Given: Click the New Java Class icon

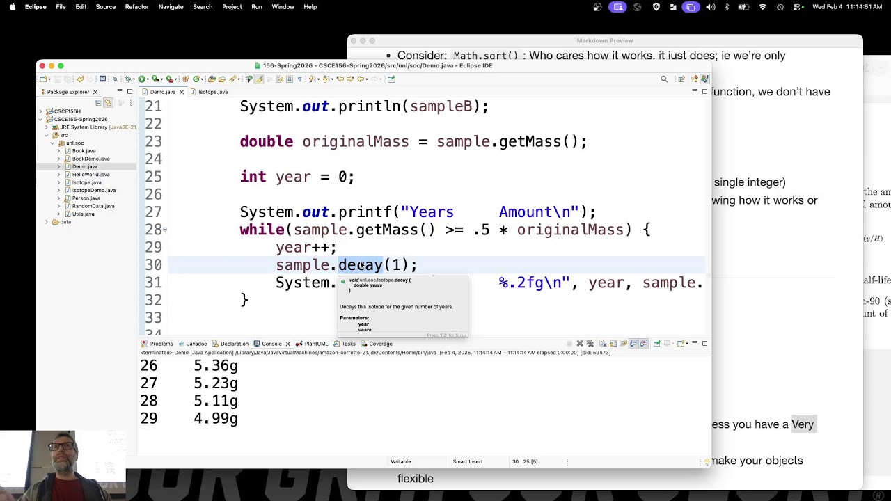Looking at the screenshot, I should coord(196,79).
